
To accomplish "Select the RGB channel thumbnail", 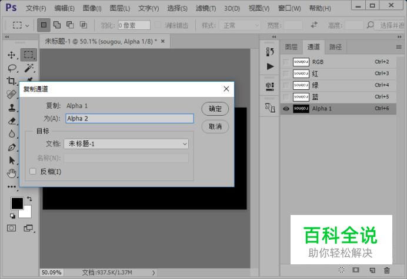I will pyautogui.click(x=301, y=62).
